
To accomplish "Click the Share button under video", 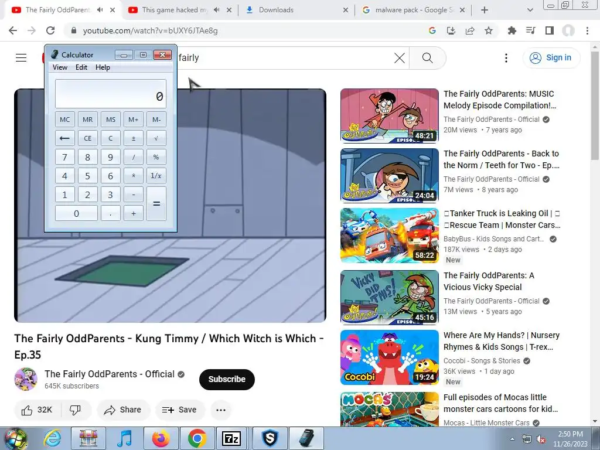I will [123, 410].
